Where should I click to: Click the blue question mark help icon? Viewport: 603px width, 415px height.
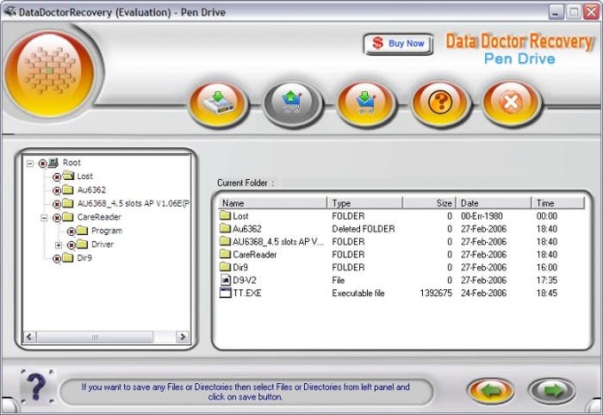(x=37, y=387)
